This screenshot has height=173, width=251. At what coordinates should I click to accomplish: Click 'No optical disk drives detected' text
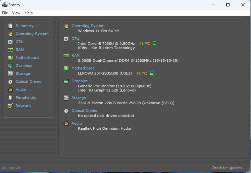tap(106, 116)
